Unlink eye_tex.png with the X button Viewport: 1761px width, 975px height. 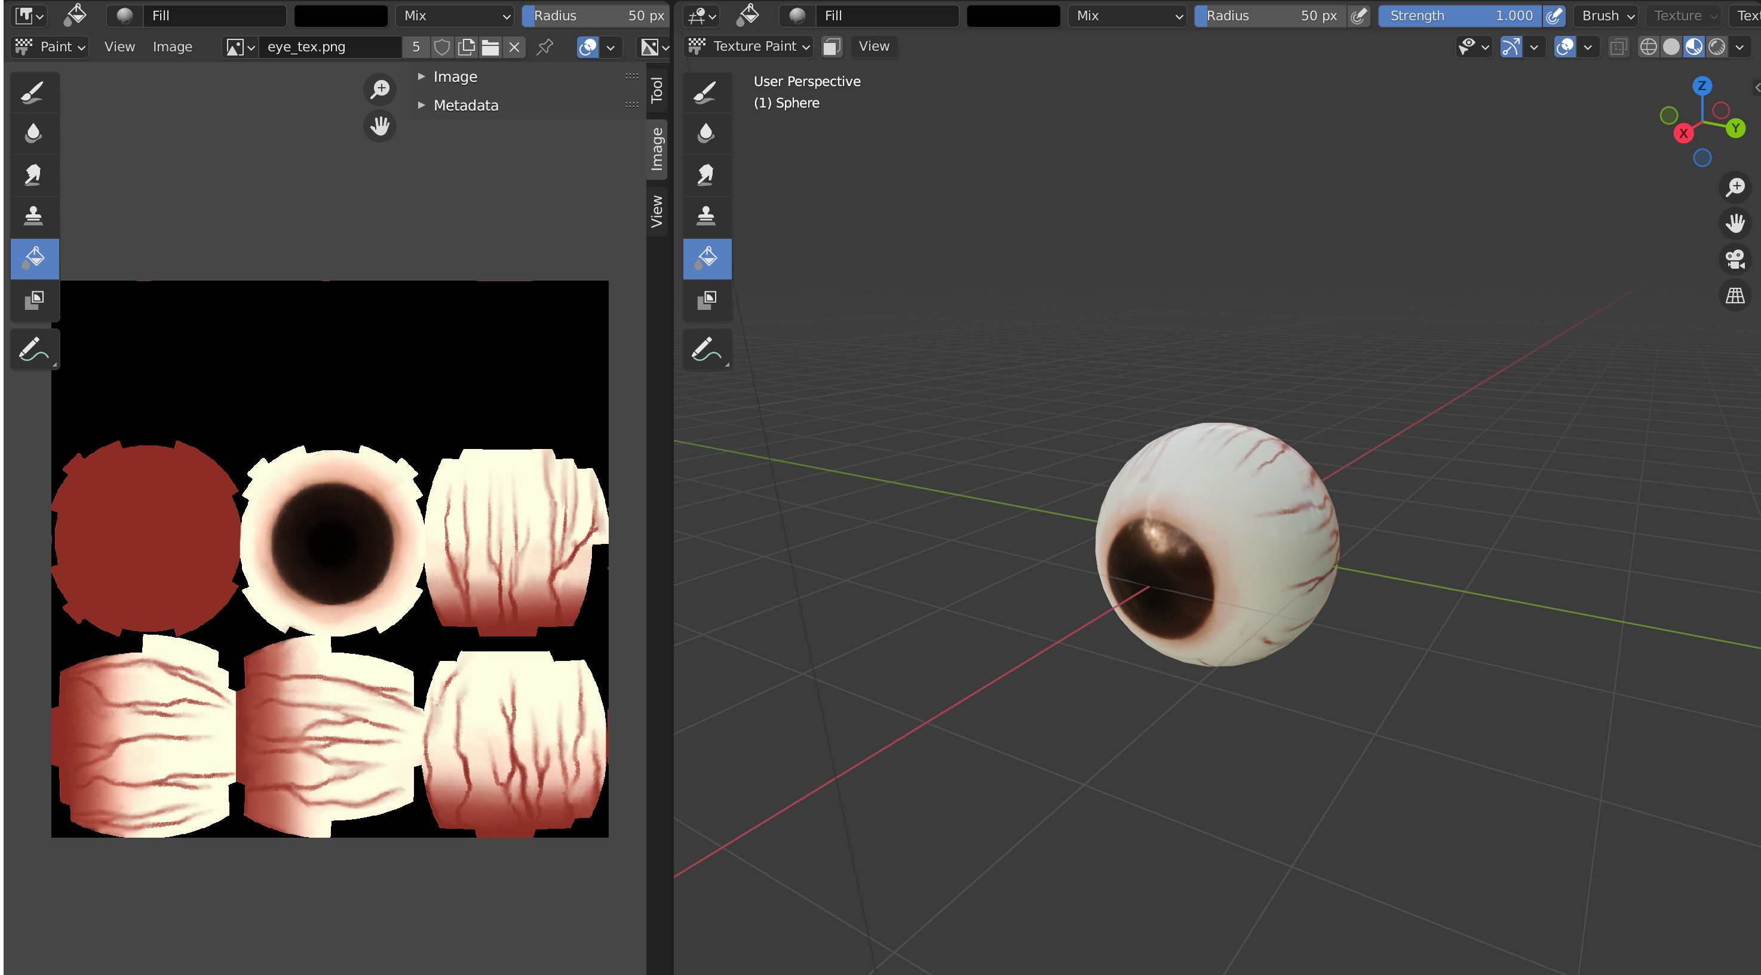(514, 47)
